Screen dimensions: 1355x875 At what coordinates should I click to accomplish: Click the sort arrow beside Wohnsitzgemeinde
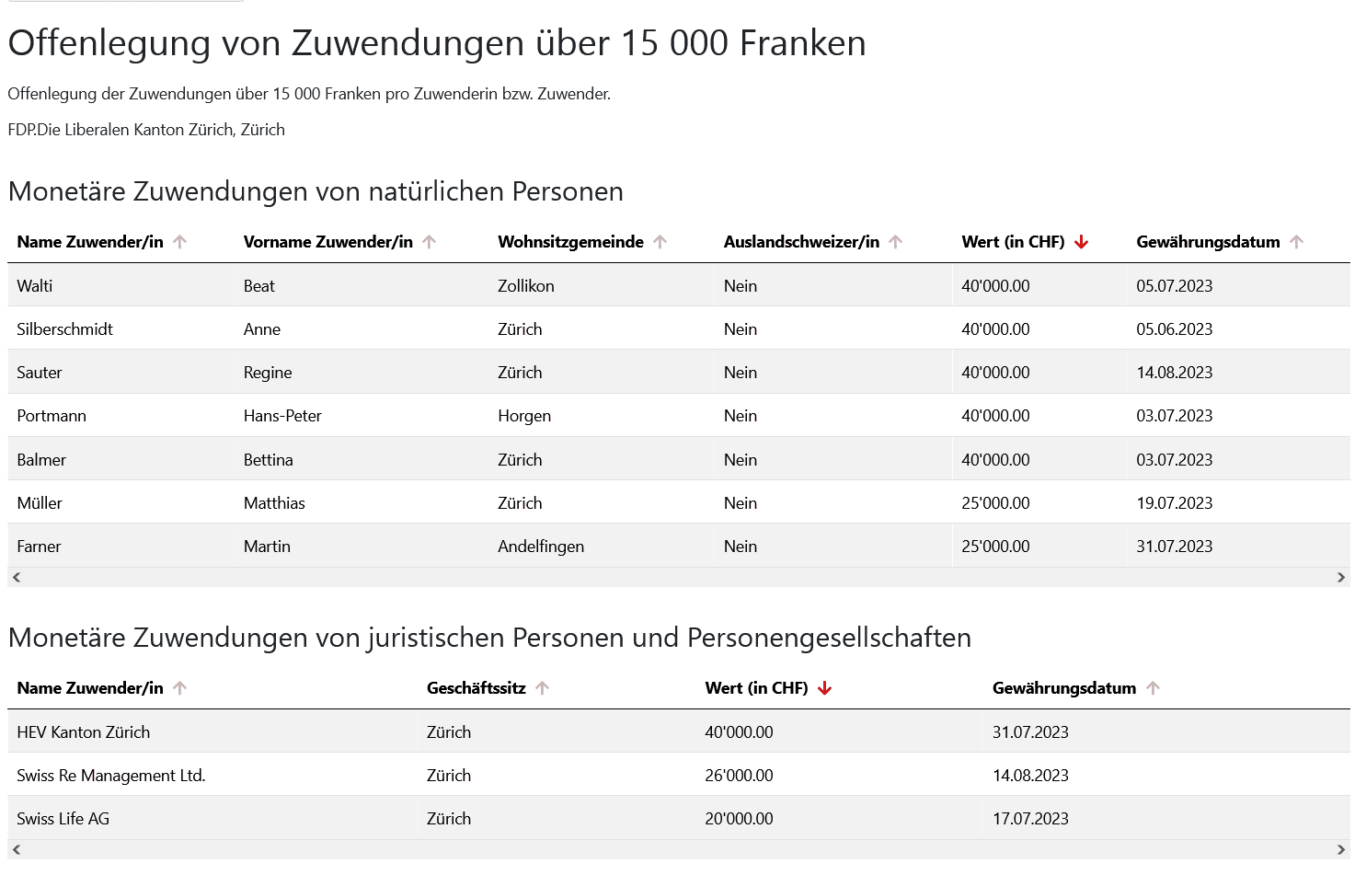click(660, 242)
